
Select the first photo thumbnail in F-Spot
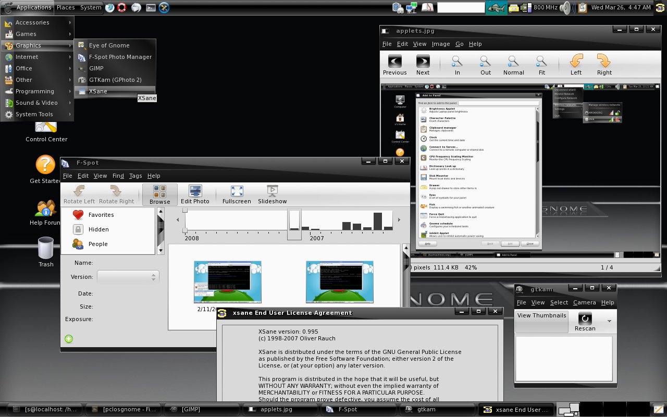[228, 282]
